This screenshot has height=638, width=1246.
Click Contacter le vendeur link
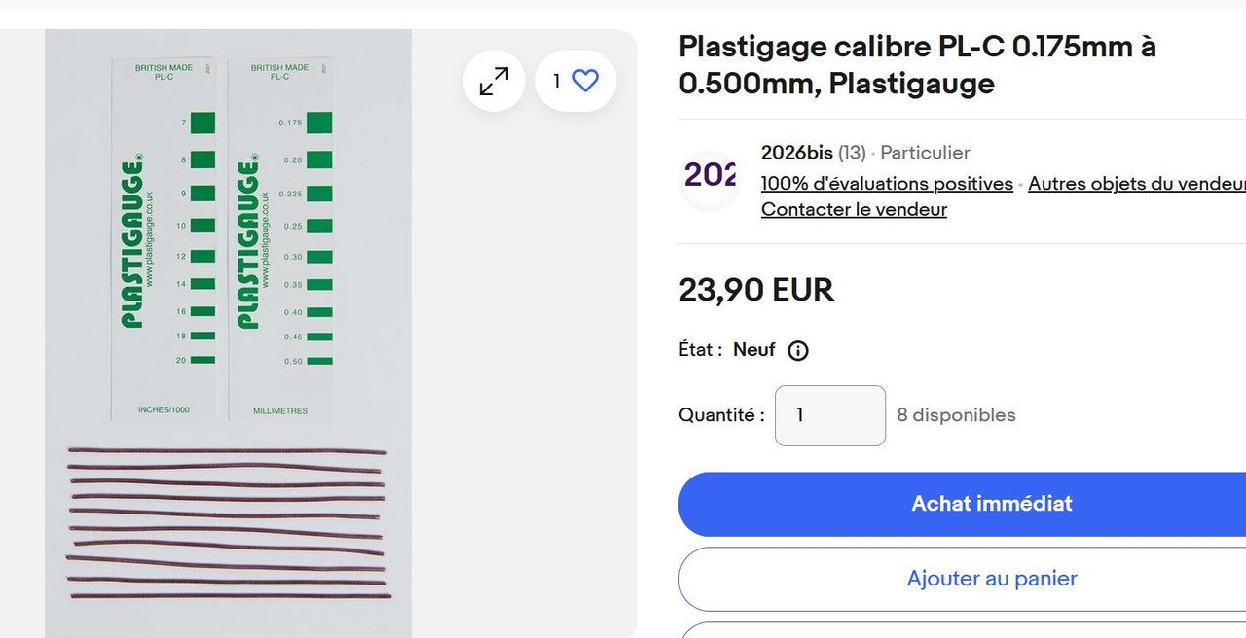coord(854,209)
